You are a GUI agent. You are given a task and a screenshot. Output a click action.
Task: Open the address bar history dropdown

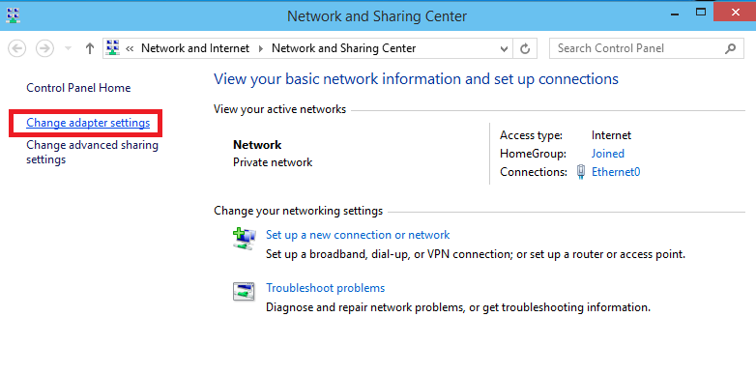click(504, 48)
